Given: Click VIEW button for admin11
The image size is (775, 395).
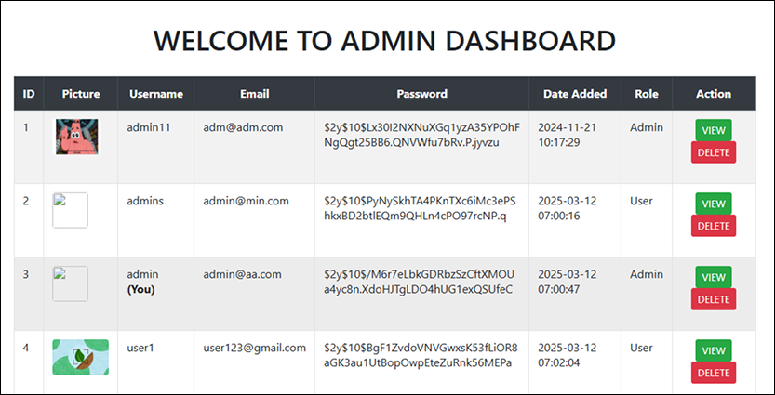Looking at the screenshot, I should [714, 130].
